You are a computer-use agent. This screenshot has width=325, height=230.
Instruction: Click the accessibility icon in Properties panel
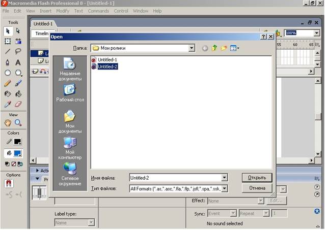pyautogui.click(x=317, y=211)
